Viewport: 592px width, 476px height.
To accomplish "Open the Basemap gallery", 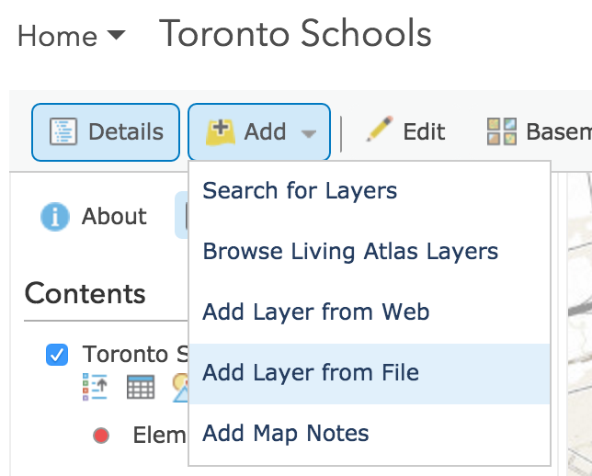I will pos(539,131).
